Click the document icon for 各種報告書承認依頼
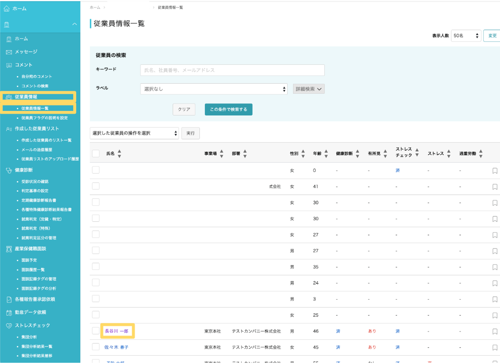The width and height of the screenshot is (500, 364). (9, 300)
